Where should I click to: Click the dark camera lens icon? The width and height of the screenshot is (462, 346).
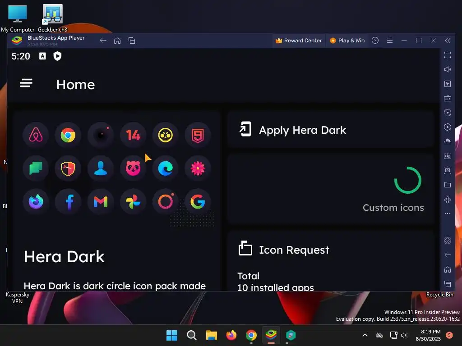[x=101, y=135]
